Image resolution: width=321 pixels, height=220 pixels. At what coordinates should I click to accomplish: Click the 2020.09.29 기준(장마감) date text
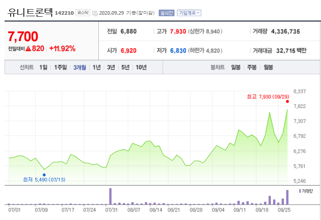[127, 13]
